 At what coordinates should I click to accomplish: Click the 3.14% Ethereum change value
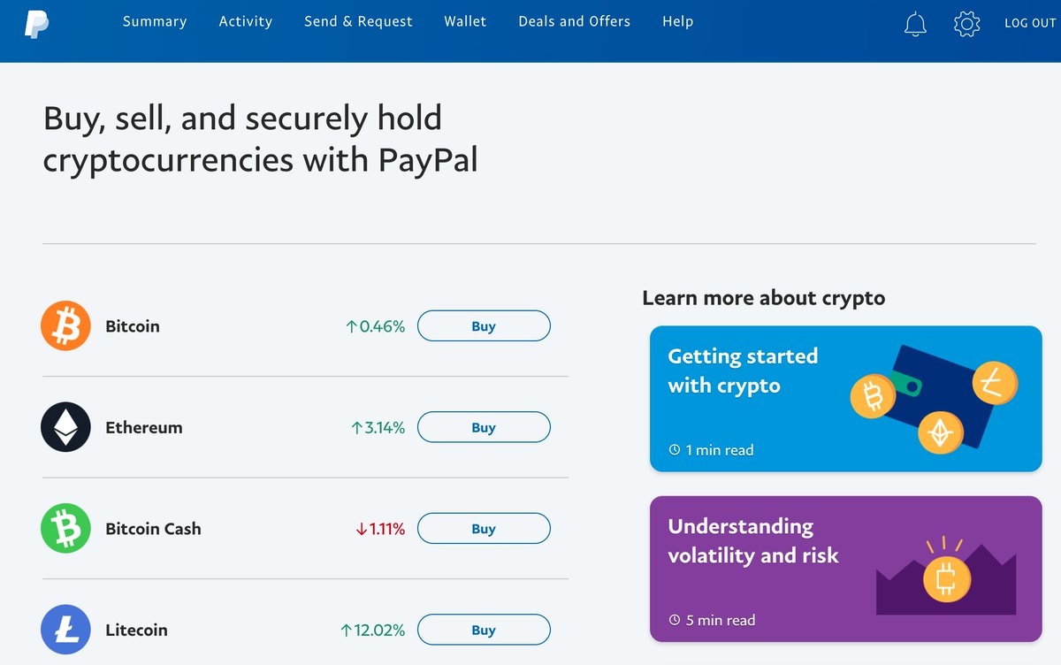click(378, 427)
